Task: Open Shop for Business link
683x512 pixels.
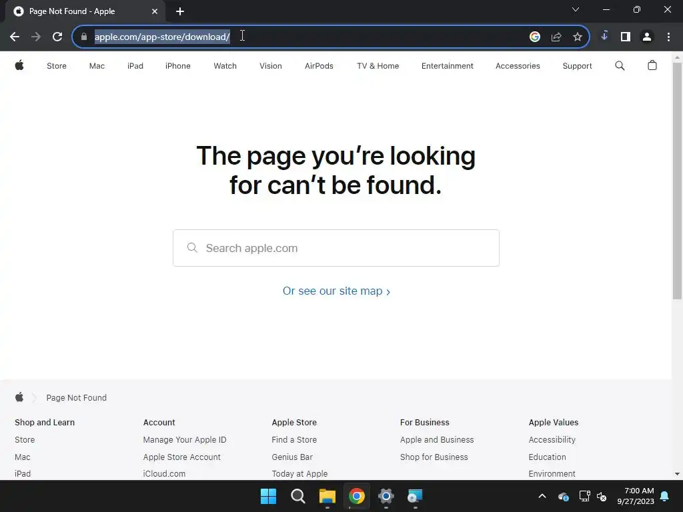Action: (x=434, y=457)
